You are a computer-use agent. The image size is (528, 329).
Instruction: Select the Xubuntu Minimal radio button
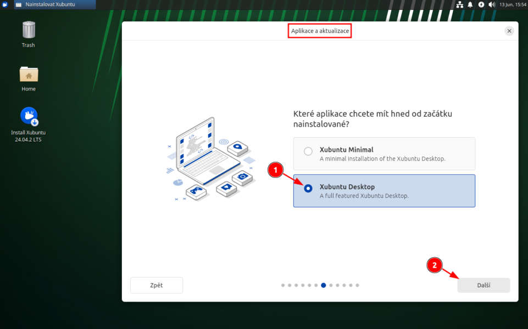[x=308, y=151]
